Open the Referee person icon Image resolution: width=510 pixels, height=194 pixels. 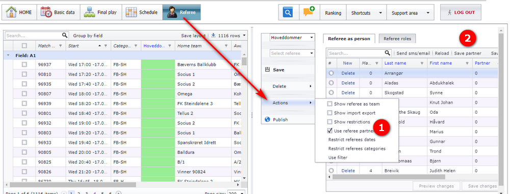point(172,12)
